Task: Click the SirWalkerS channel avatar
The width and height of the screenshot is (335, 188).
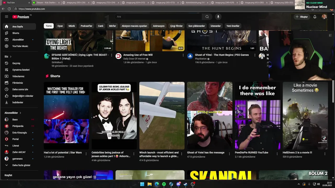Action: tap(47, 56)
